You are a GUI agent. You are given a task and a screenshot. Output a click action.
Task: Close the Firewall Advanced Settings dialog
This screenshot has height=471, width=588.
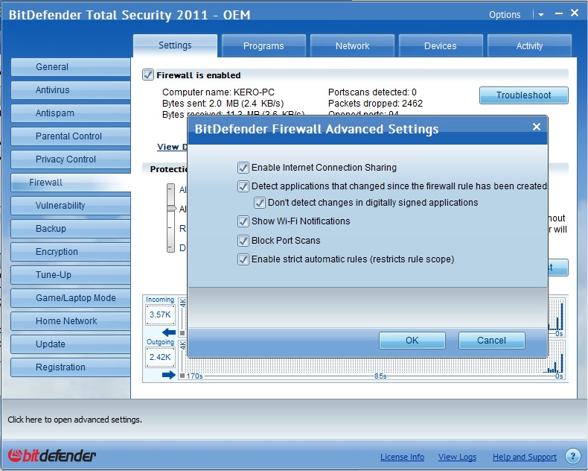pos(537,127)
